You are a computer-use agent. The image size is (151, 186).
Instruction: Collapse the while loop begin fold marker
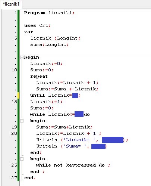(22, 121)
